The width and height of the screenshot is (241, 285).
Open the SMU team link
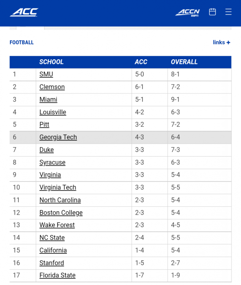point(46,74)
